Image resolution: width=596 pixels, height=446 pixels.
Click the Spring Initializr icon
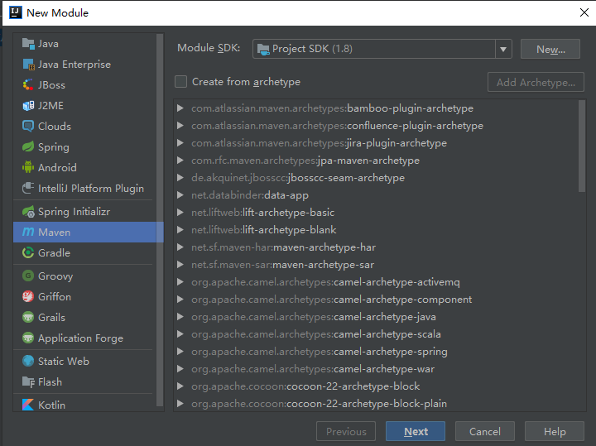coord(28,212)
